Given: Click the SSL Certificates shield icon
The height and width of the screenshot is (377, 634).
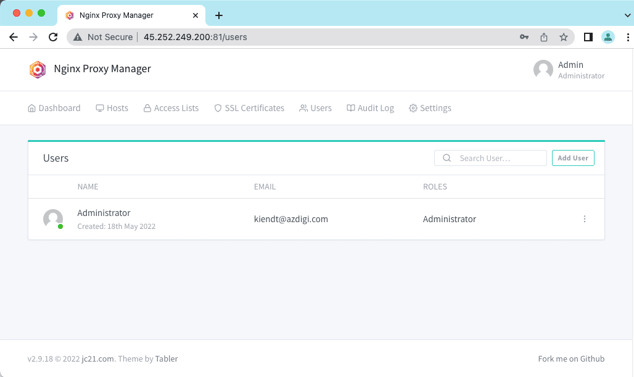Looking at the screenshot, I should tap(218, 108).
